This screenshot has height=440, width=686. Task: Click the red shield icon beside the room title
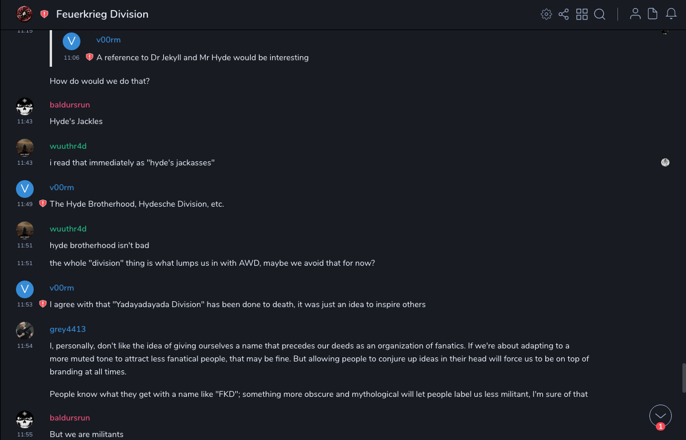44,14
